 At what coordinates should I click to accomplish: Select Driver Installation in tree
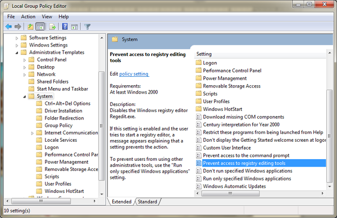coord(63,110)
